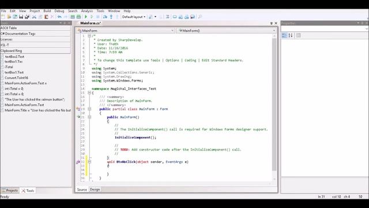Click the editor vertical scrollbar thumb
The height and width of the screenshot is (208, 369).
[x=274, y=104]
